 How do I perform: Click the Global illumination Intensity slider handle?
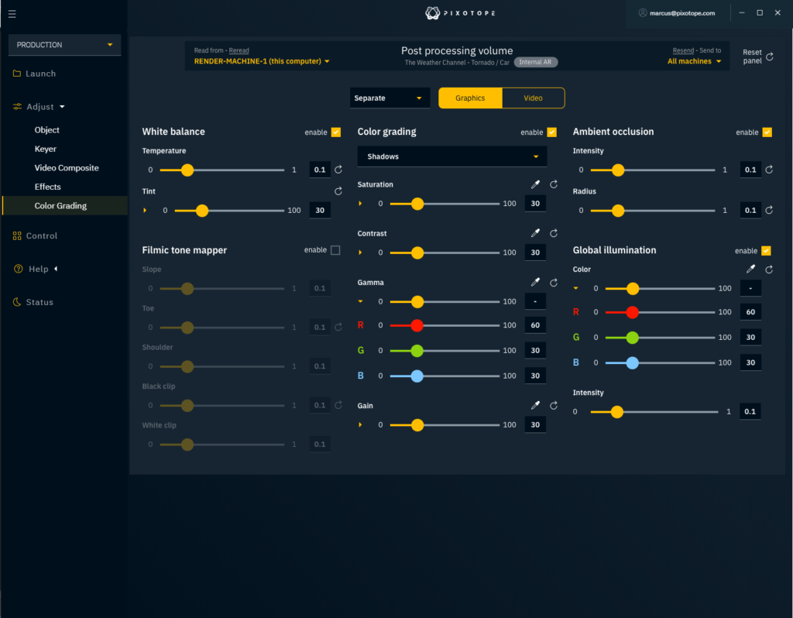[616, 411]
